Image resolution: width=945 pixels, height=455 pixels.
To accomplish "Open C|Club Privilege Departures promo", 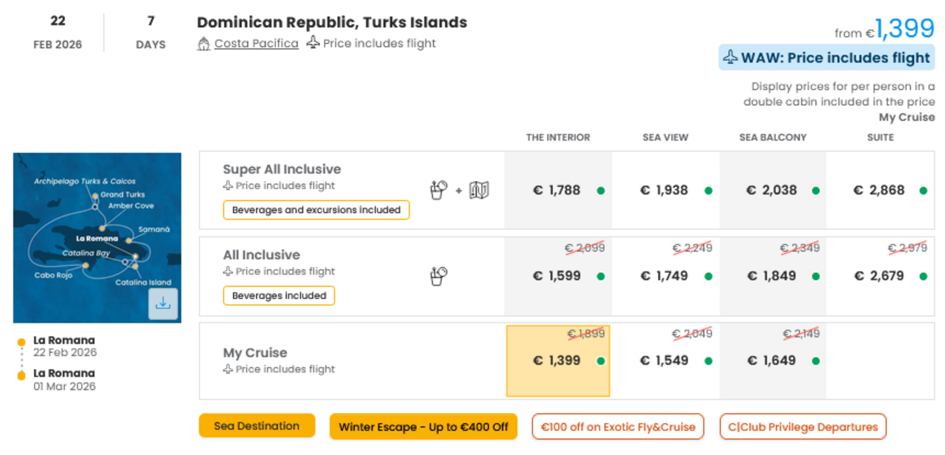I will 803,427.
